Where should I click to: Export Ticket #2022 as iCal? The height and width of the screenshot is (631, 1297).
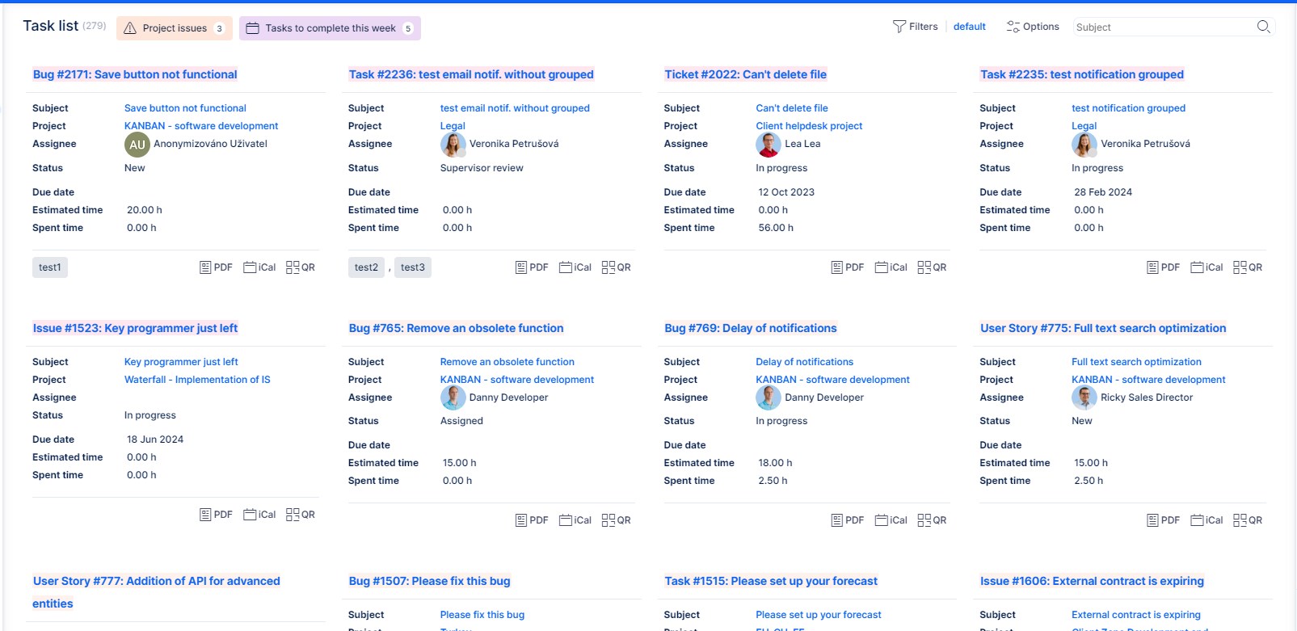(x=891, y=267)
